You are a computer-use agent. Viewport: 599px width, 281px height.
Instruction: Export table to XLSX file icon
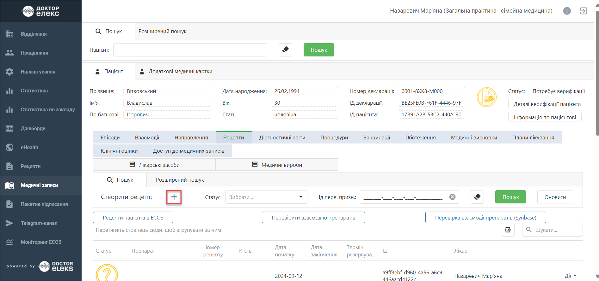[x=508, y=230]
